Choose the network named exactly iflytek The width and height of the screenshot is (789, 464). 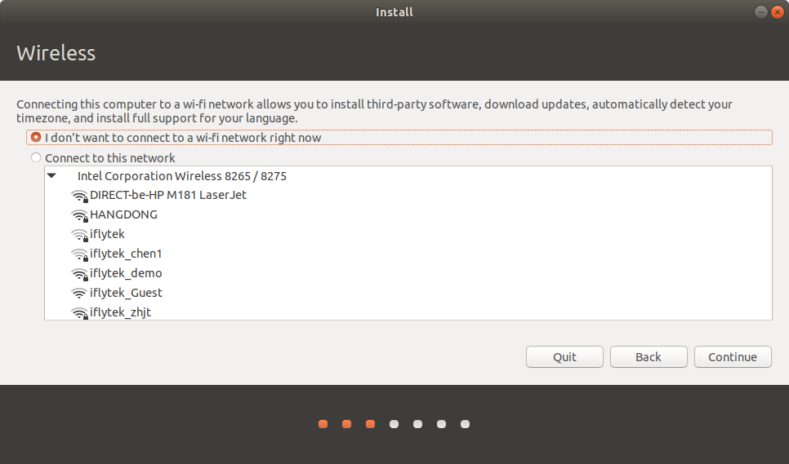[x=107, y=234]
